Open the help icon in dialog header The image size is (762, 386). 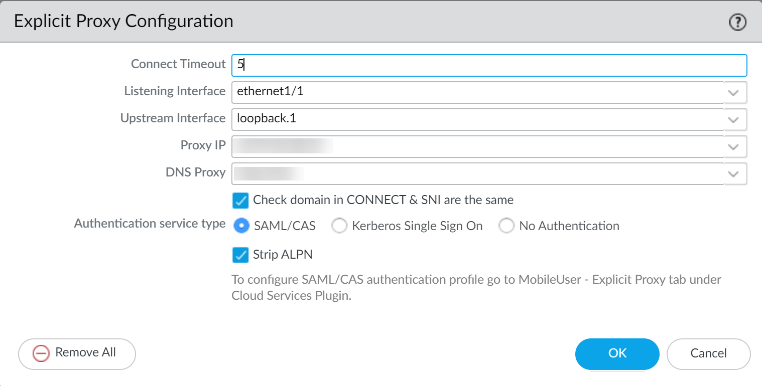point(737,22)
